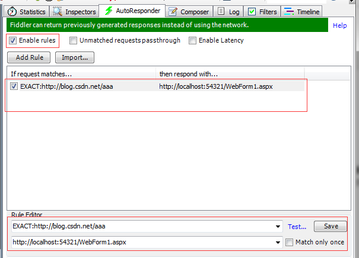
Task: Click the Composer pencil icon
Action: [173, 11]
